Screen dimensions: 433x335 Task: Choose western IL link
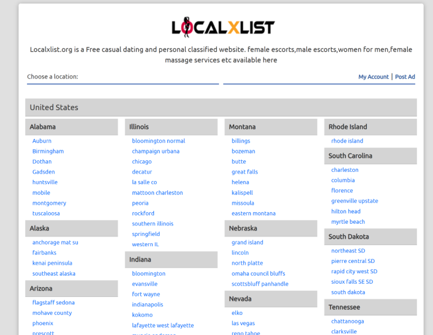point(145,244)
